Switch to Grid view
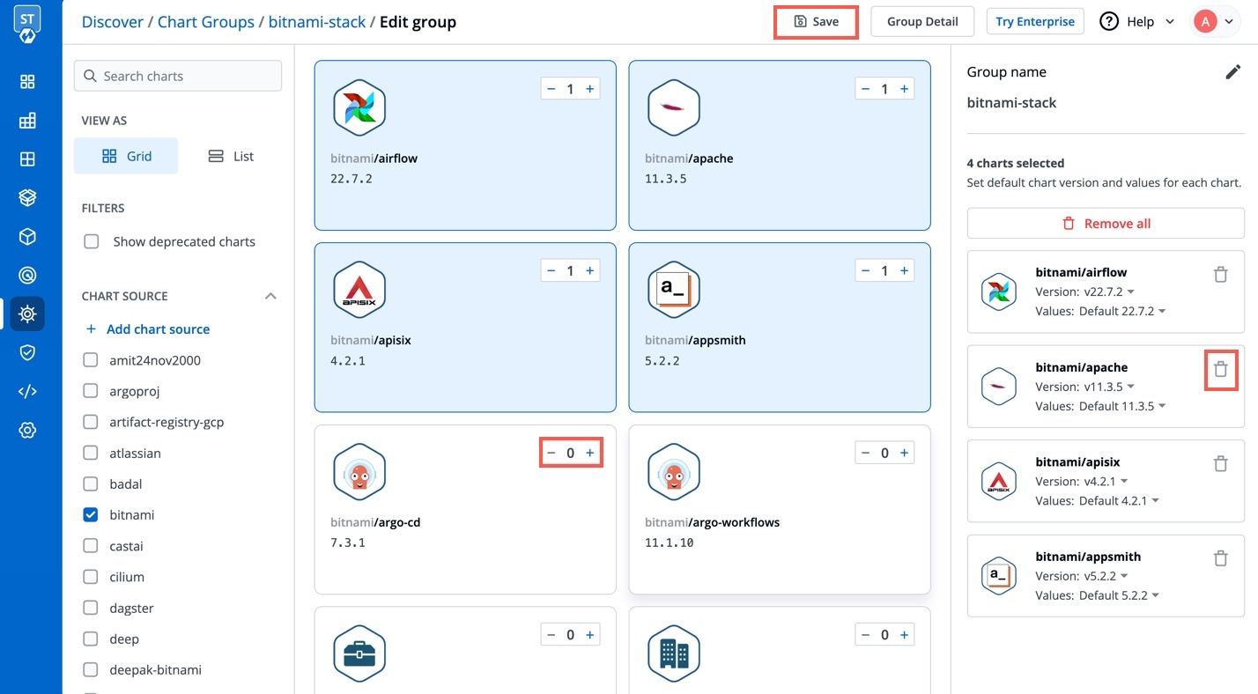The width and height of the screenshot is (1258, 694). 126,156
